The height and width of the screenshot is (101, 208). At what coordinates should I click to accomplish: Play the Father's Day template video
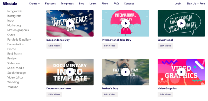(x=126, y=72)
